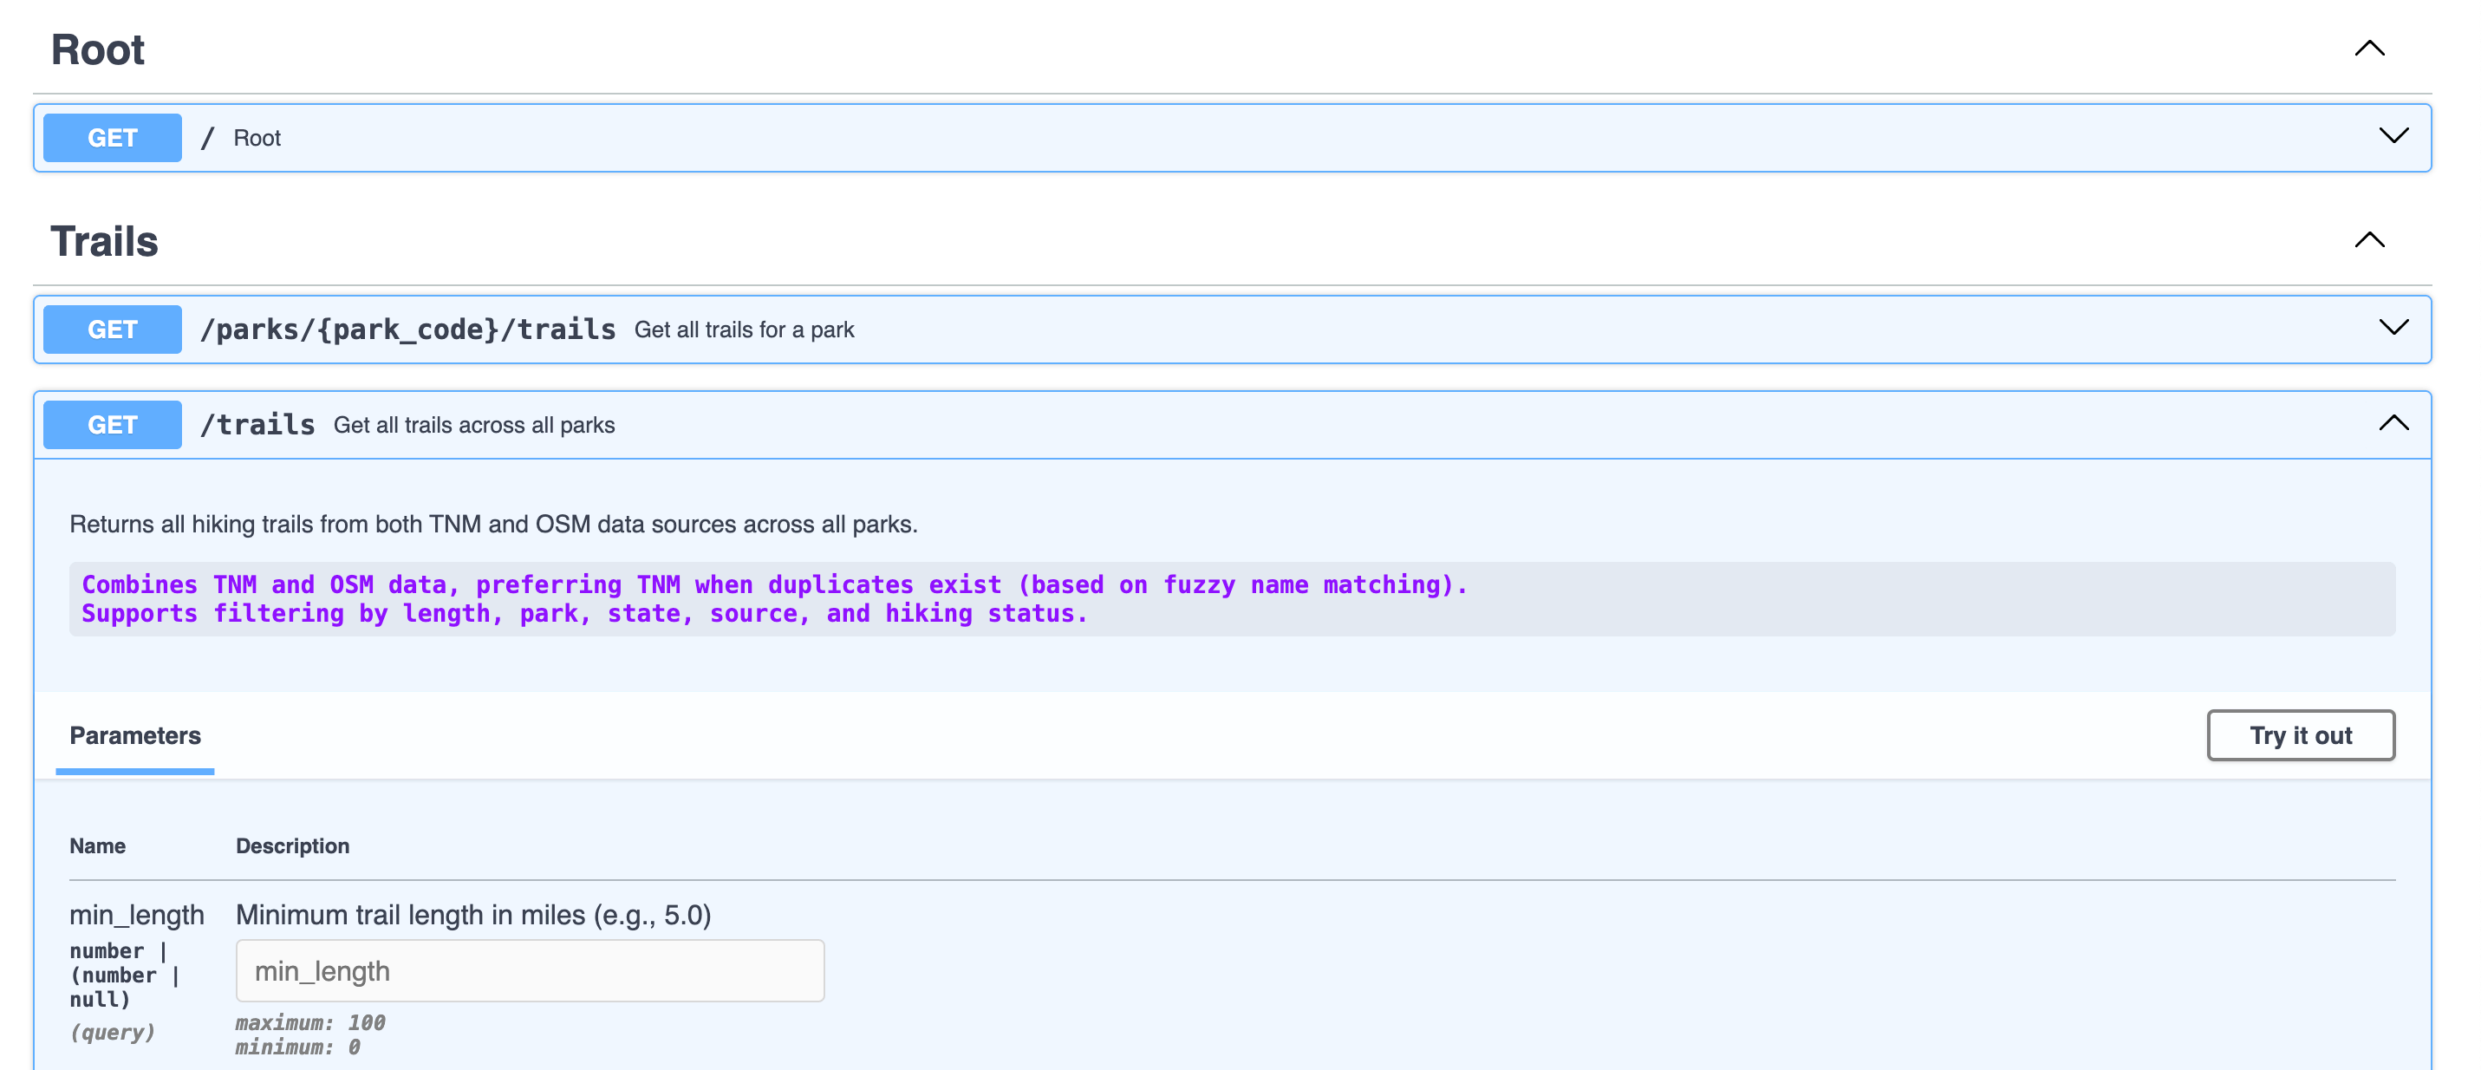2481x1070 pixels.
Task: Collapse the Root section chevron
Action: (2368, 49)
